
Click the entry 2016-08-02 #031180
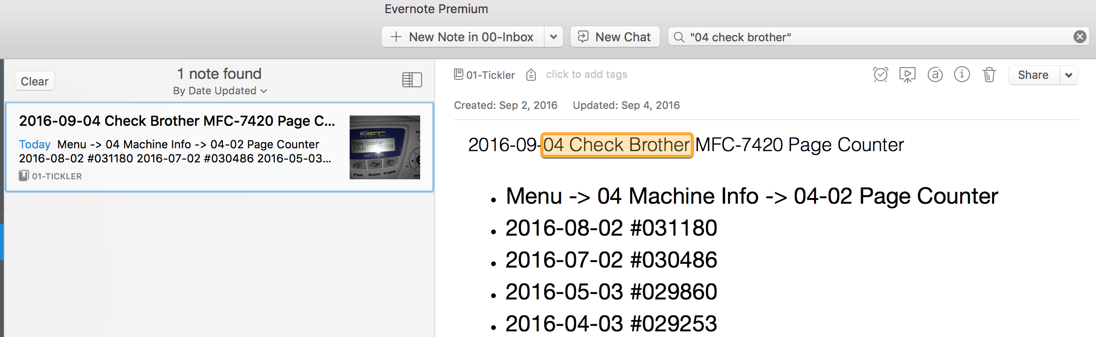coord(611,228)
